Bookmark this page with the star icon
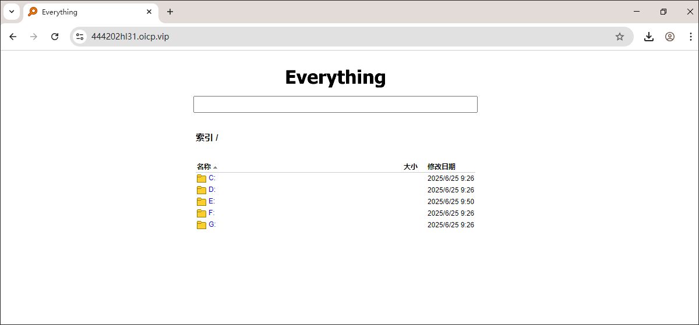699x325 pixels. [x=620, y=37]
